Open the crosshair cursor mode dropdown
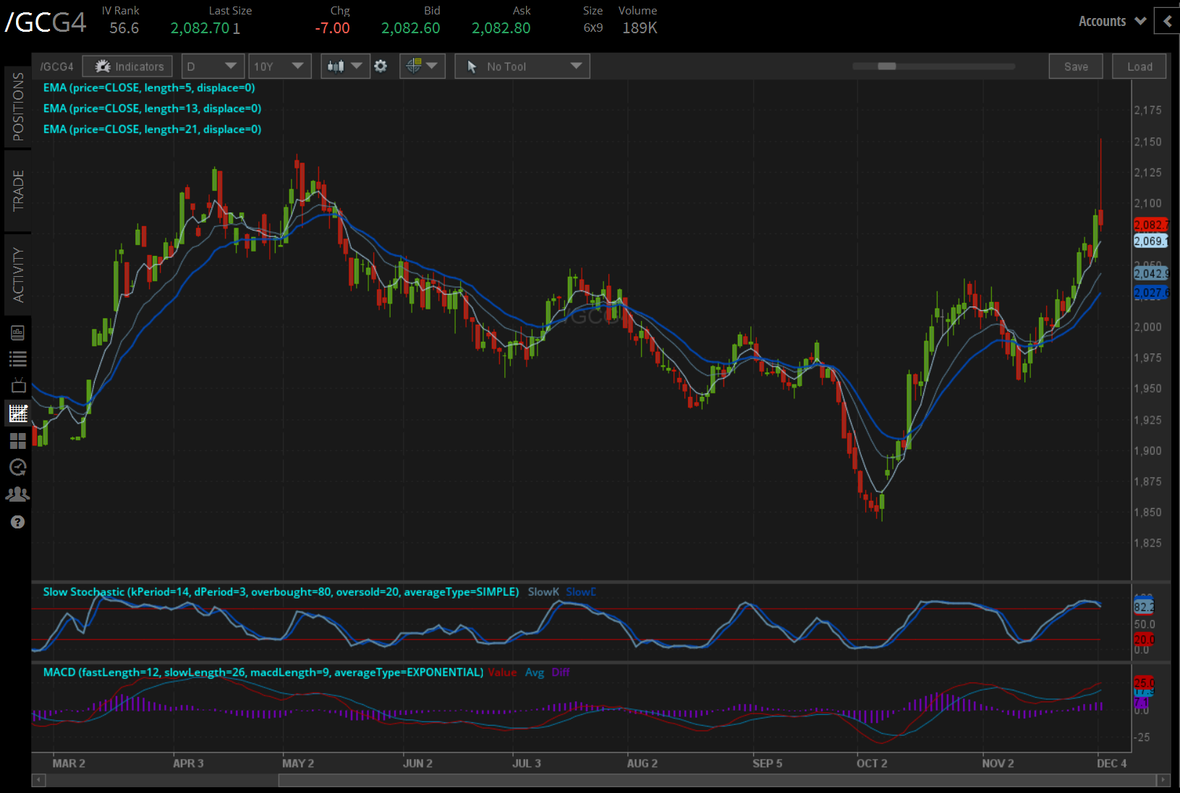 click(422, 67)
